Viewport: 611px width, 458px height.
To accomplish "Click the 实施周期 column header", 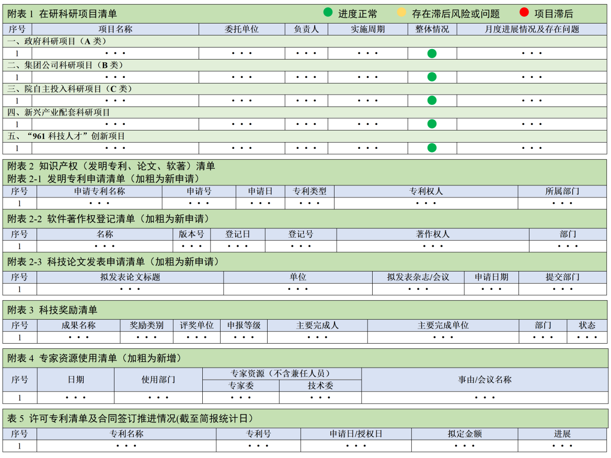I will [368, 29].
